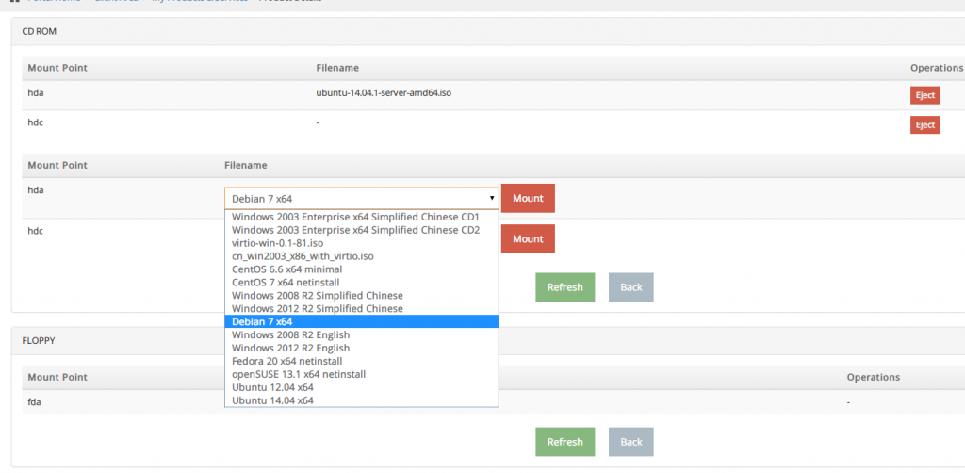The height and width of the screenshot is (473, 965).
Task: Pick openSUSE 13.1 x64 netinstall
Action: (x=362, y=374)
